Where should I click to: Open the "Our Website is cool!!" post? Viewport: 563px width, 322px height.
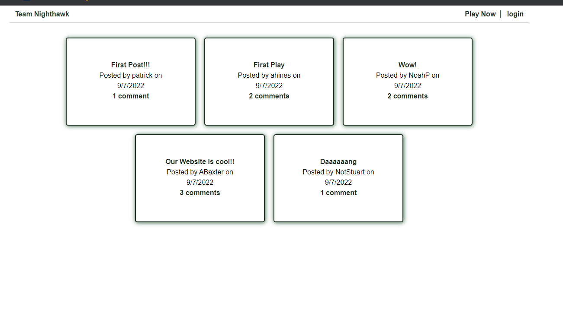[x=199, y=161]
